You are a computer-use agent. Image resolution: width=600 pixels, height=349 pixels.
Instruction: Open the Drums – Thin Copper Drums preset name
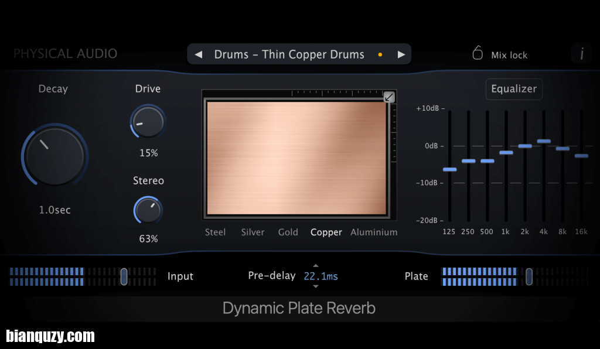289,54
